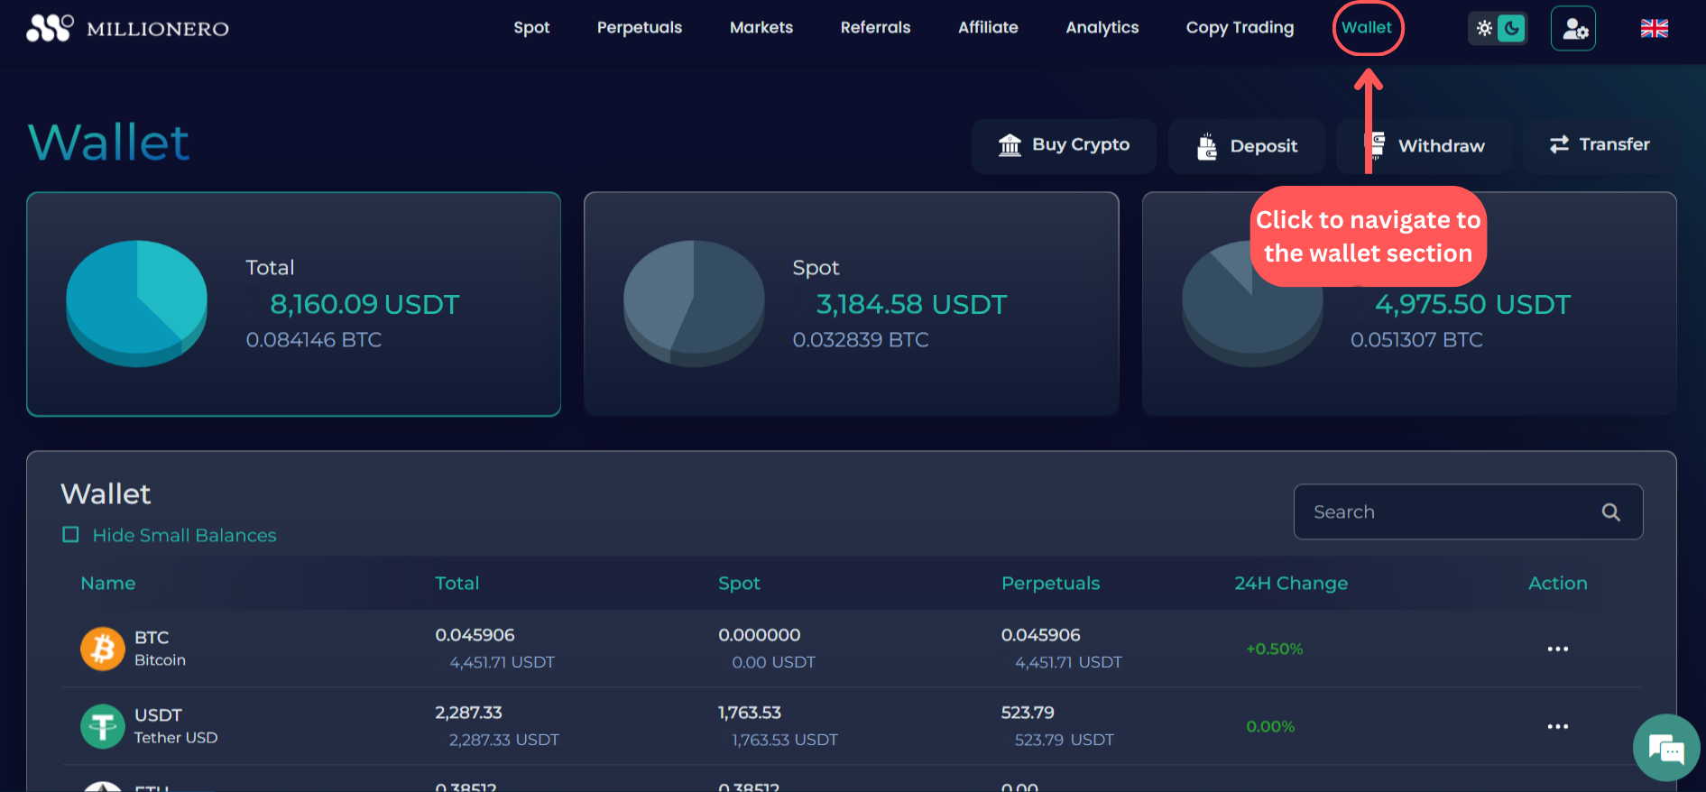This screenshot has height=792, width=1706.
Task: Open the live chat bubble
Action: (1665, 748)
